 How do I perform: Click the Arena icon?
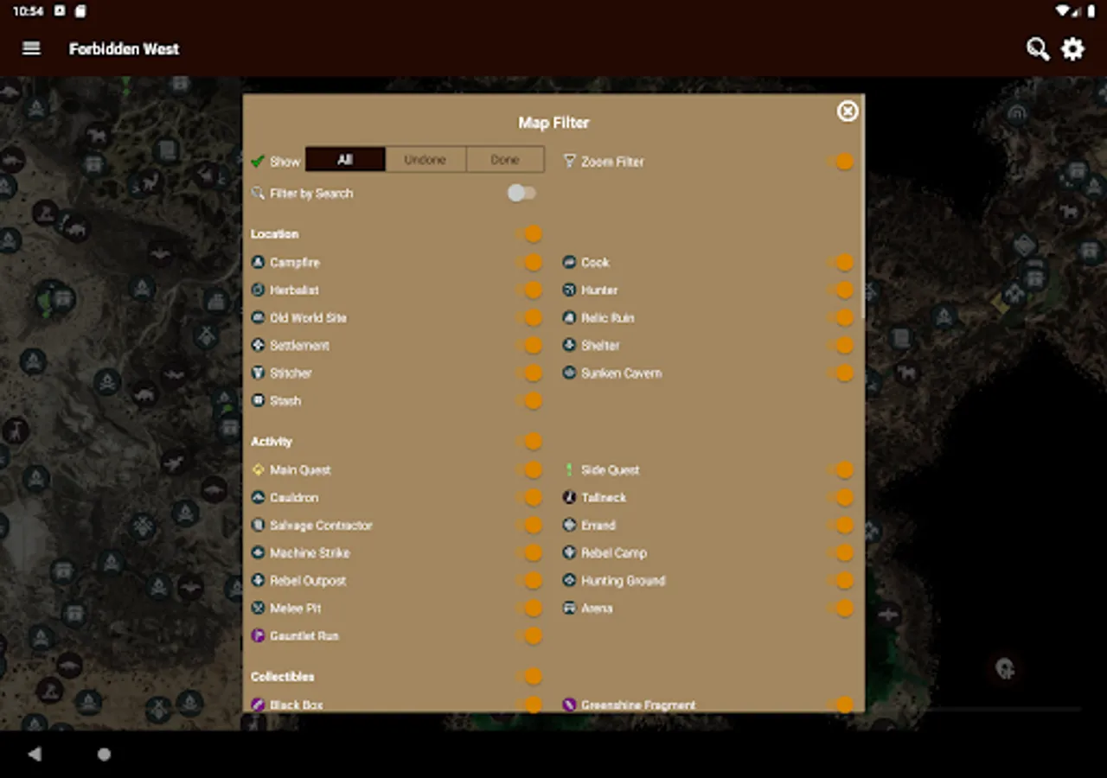569,608
